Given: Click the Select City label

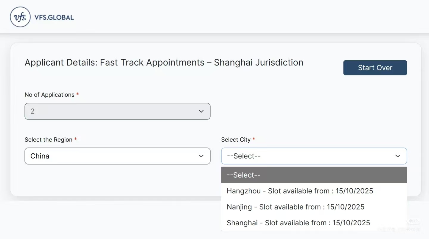Looking at the screenshot, I should 236,140.
